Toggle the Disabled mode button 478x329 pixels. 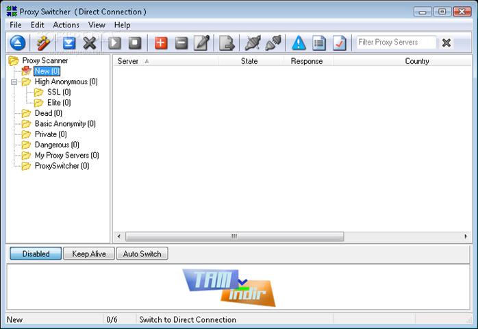36,254
